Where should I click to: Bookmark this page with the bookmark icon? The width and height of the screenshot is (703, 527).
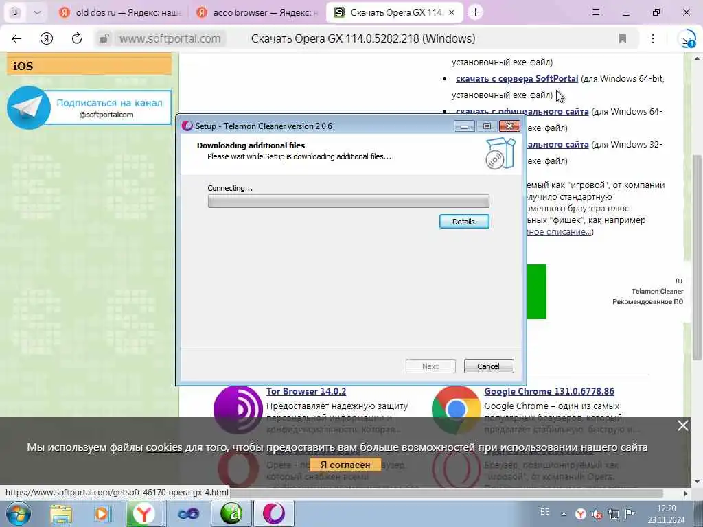point(622,38)
